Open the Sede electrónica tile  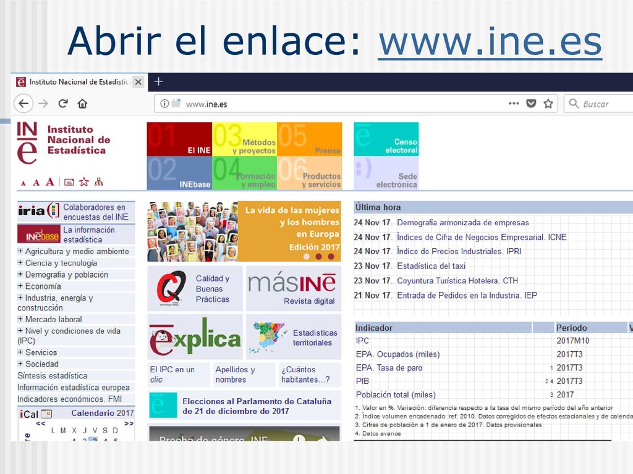(386, 173)
